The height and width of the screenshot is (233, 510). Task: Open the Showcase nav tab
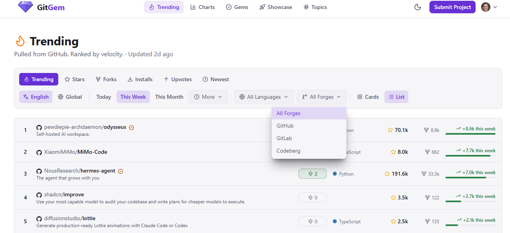[x=276, y=7]
